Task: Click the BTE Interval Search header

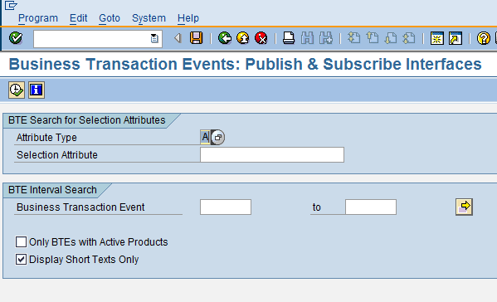Action: [52, 189]
